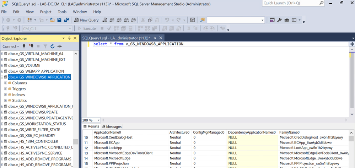The height and width of the screenshot is (168, 355).
Task: Click the query editor split handle icon
Action: (x=352, y=44)
